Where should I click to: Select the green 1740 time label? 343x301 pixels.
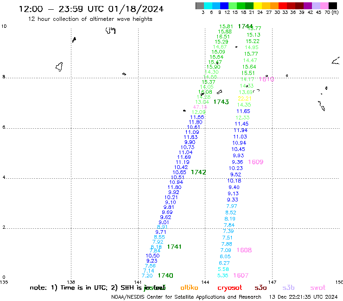[x=165, y=276]
